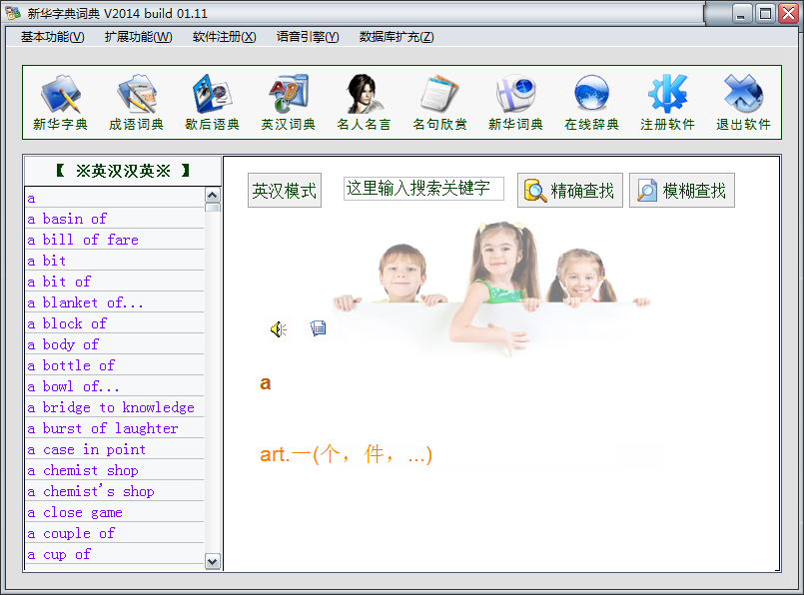This screenshot has width=804, height=595.
Task: Select 'a close game' entry
Action: (x=114, y=513)
